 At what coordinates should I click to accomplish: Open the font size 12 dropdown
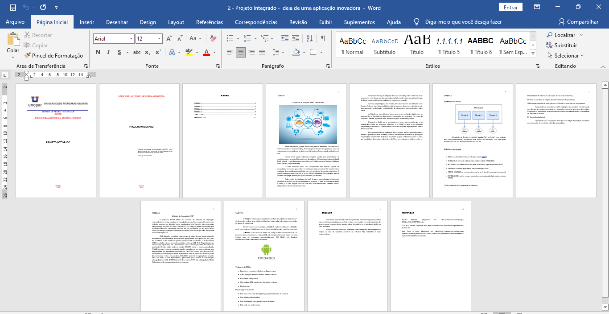pos(159,39)
